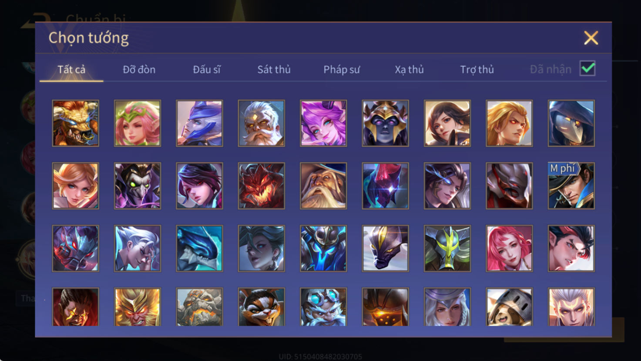Select the 'Đấu sĩ' tab
The image size is (641, 361).
[207, 70]
